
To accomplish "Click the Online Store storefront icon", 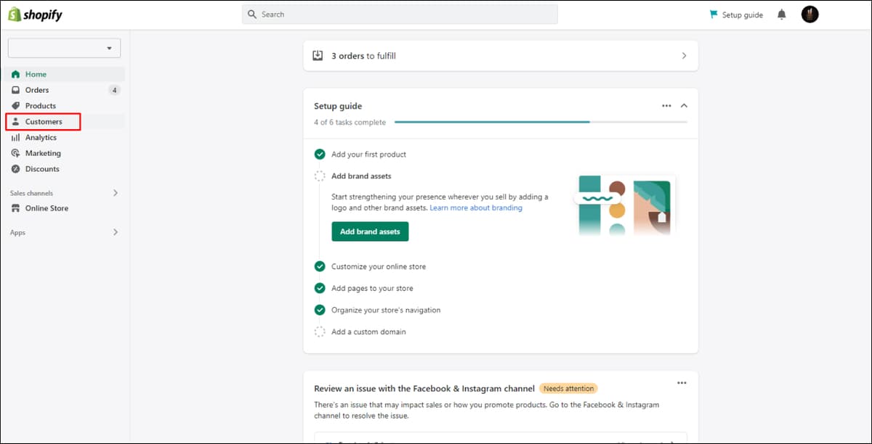I will click(x=15, y=208).
